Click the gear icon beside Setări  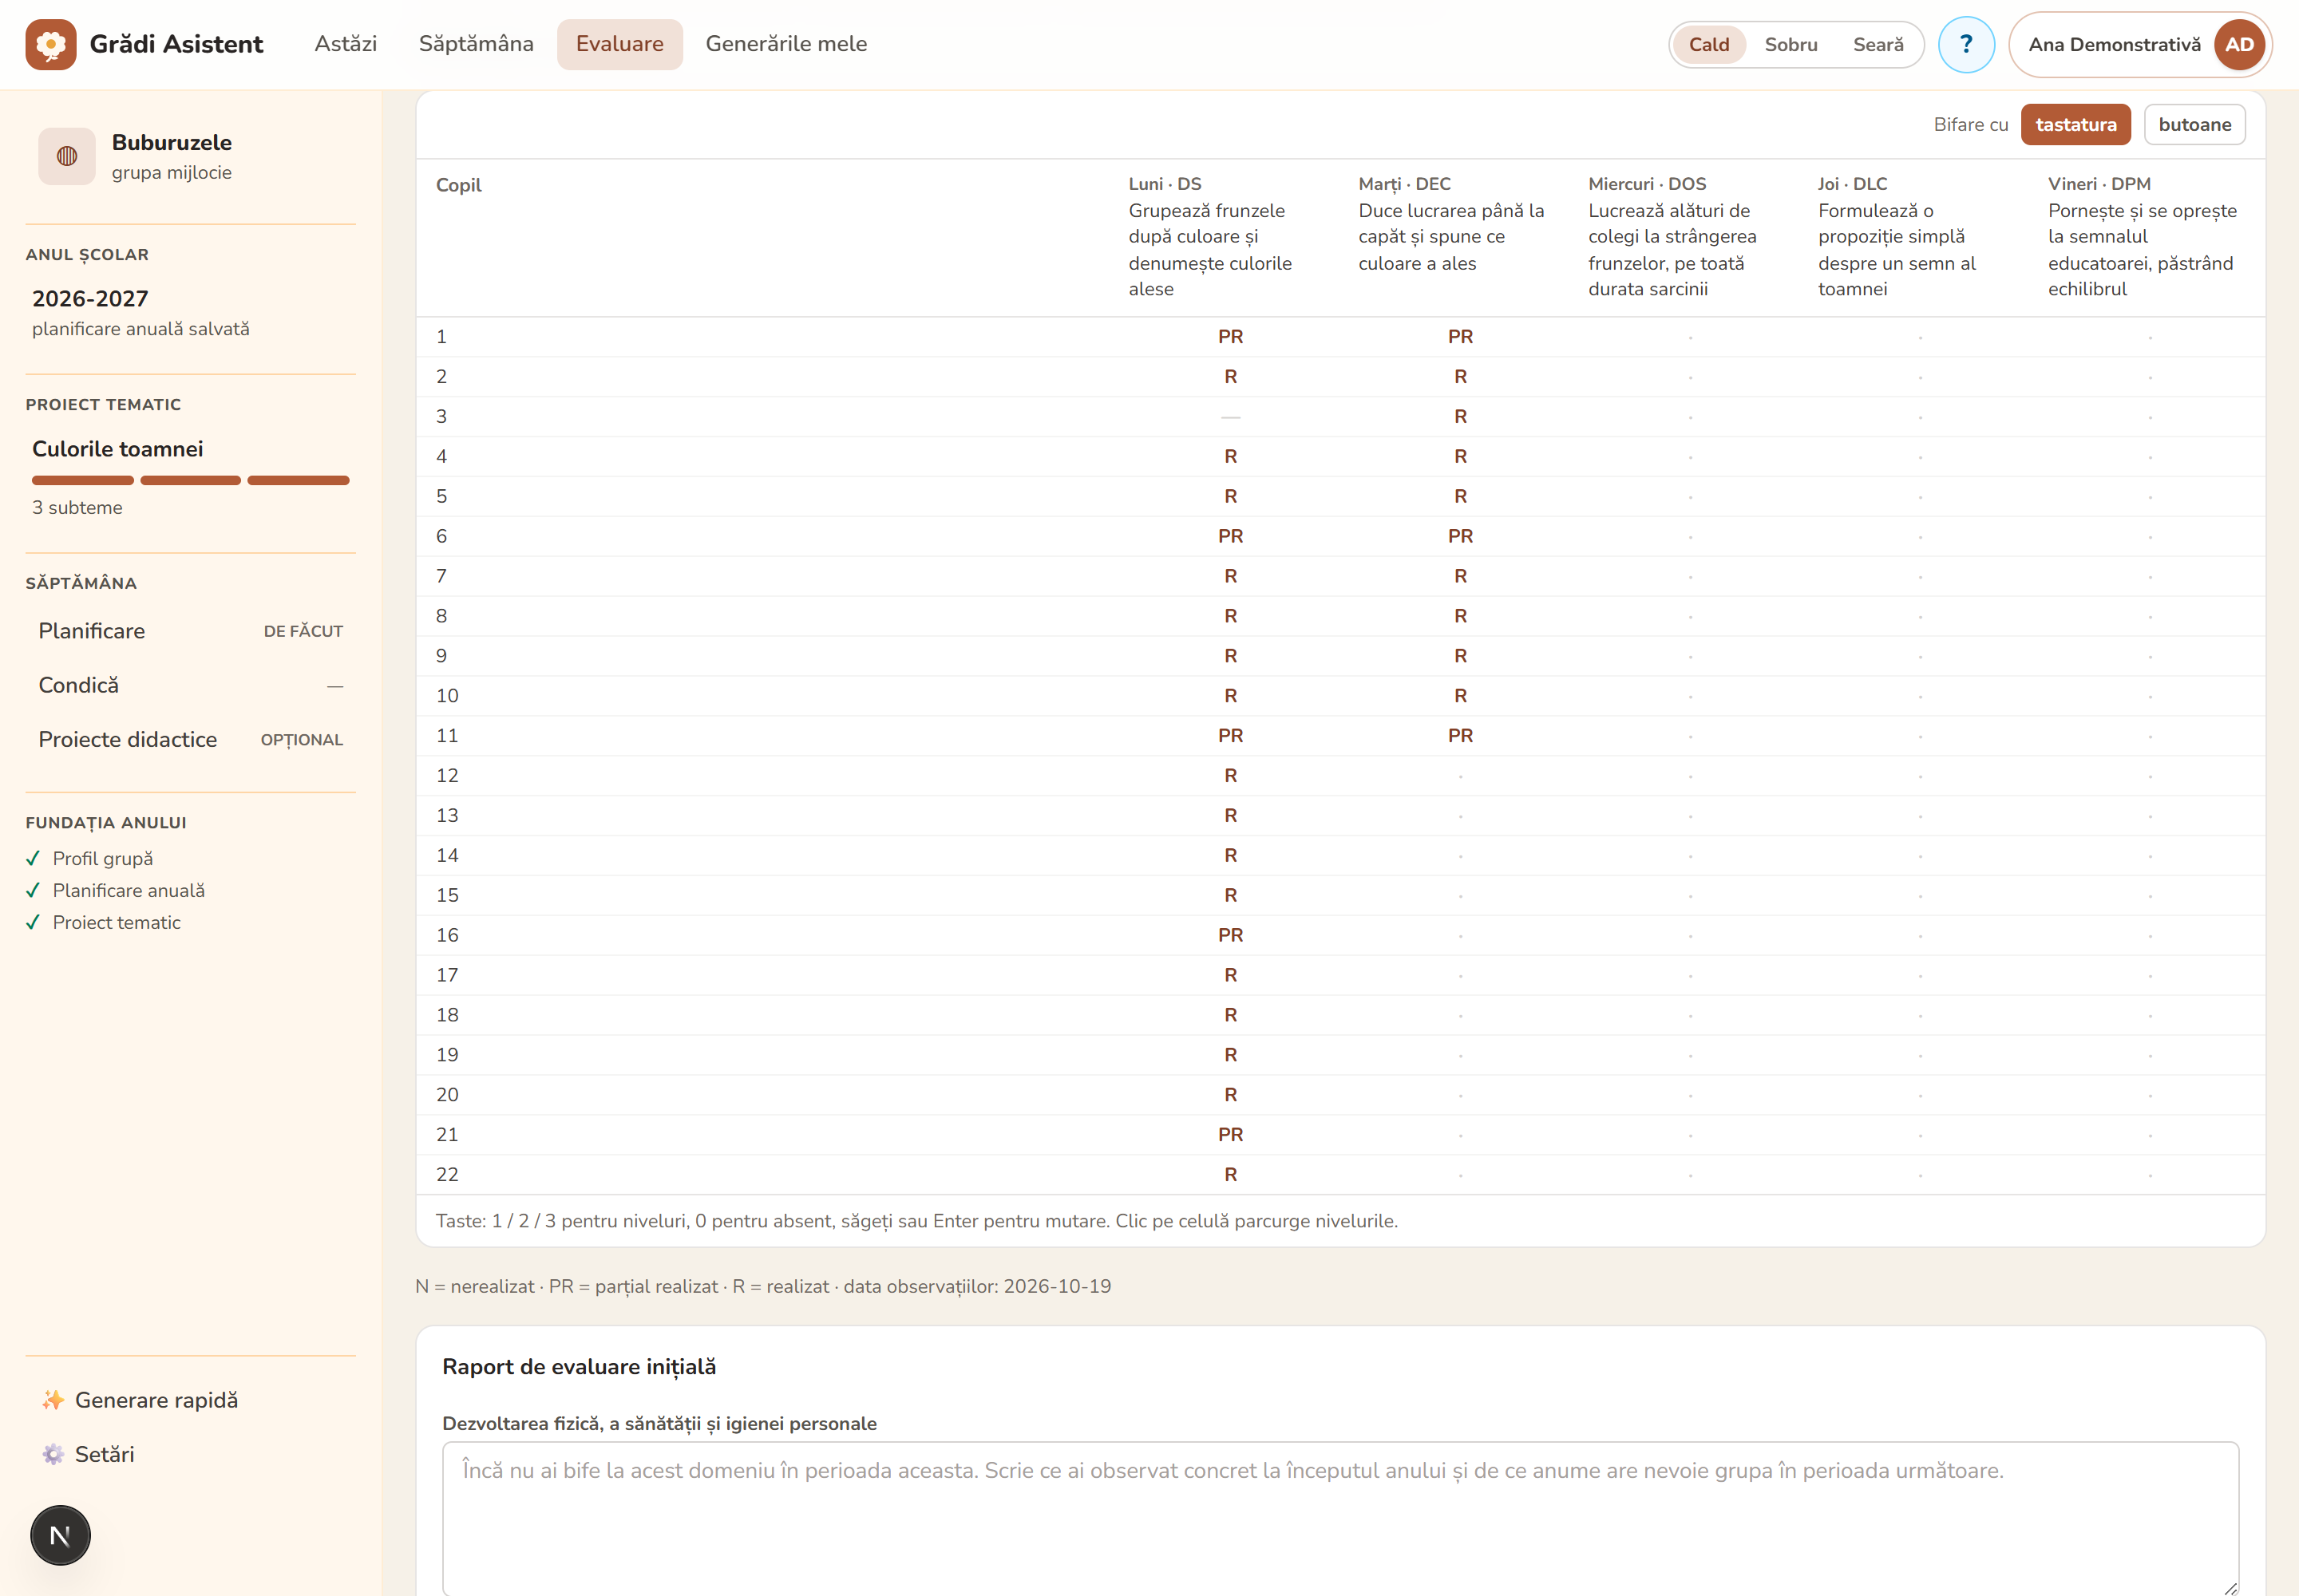pos(53,1454)
